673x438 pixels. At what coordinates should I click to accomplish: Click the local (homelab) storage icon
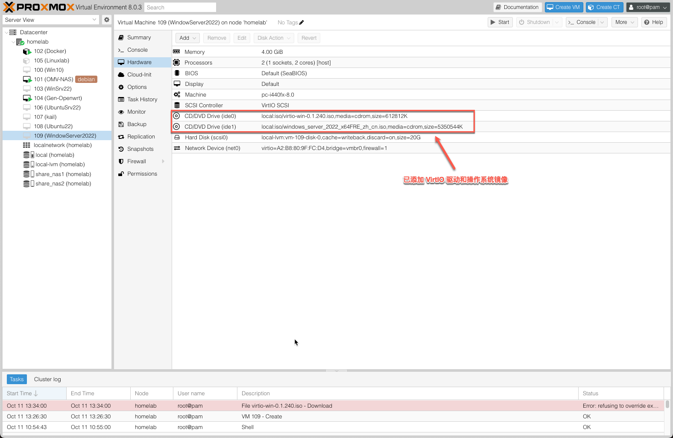(x=29, y=155)
